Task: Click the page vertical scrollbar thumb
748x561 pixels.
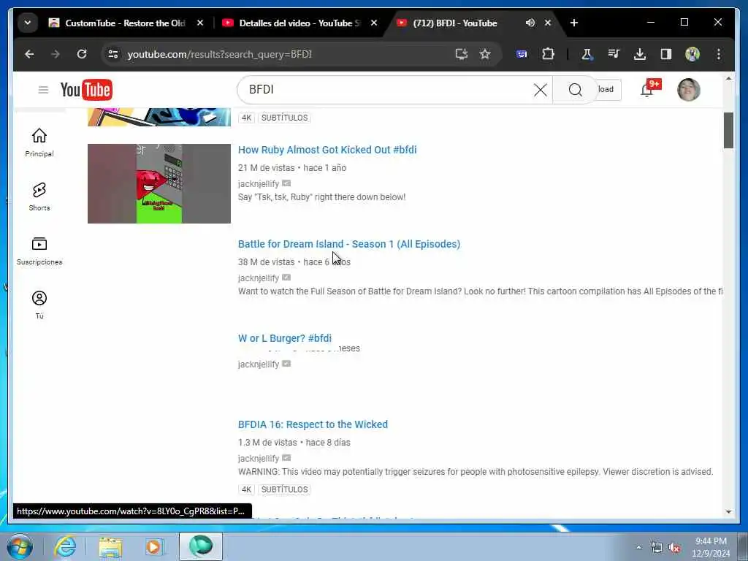Action: [x=728, y=131]
